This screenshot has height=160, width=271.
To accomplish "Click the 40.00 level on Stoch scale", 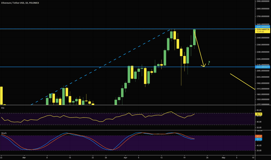I will (259, 146).
